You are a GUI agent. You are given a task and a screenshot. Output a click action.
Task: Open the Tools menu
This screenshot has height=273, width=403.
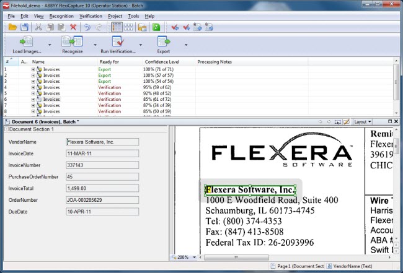pos(133,16)
